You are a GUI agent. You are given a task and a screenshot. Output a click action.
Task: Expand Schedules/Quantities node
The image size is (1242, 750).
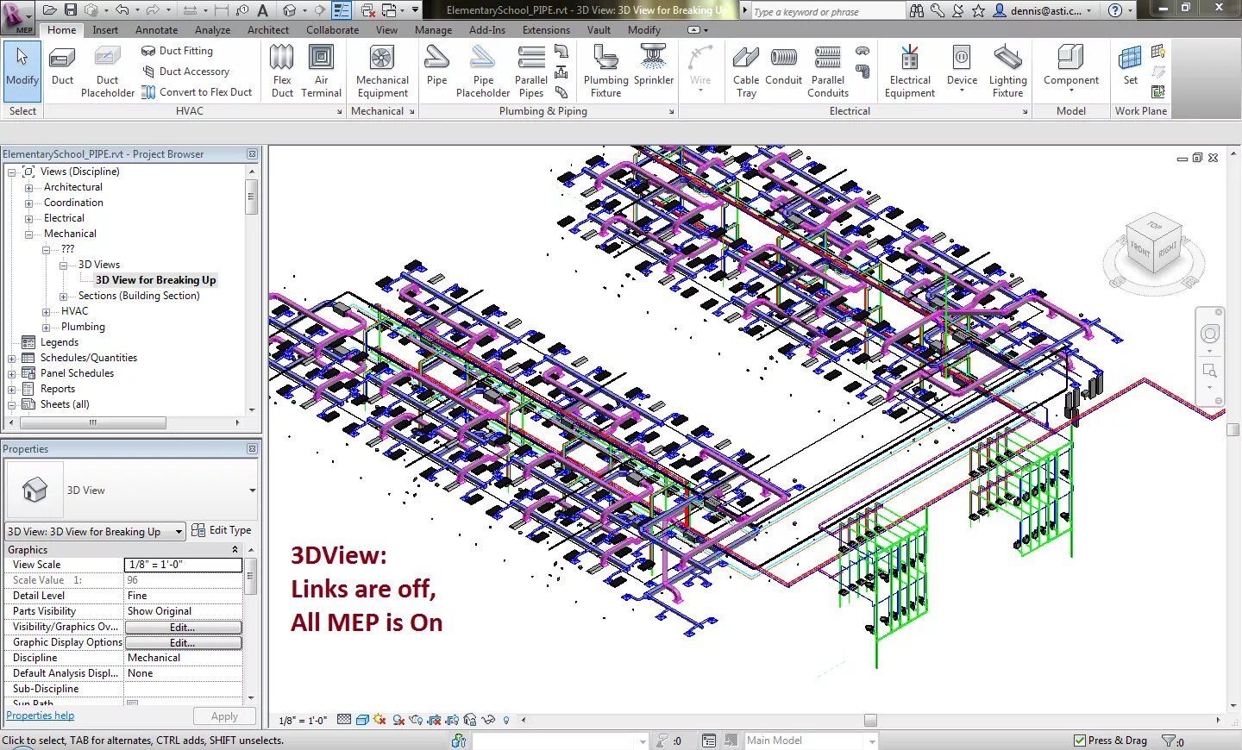[11, 359]
